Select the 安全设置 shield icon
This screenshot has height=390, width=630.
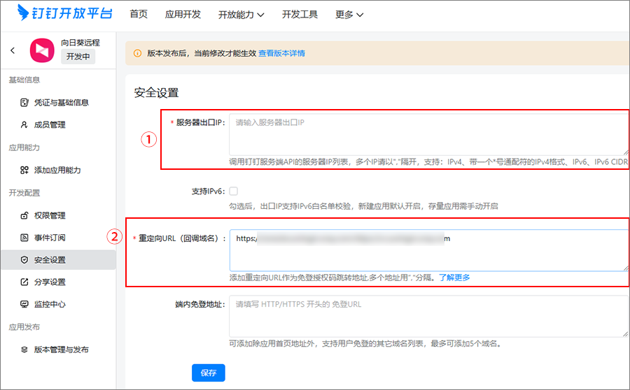pyautogui.click(x=24, y=260)
